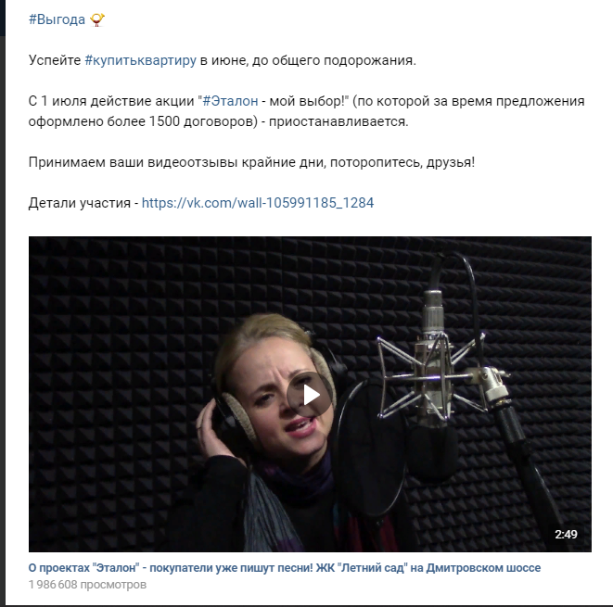This screenshot has width=613, height=607.
Task: Click the pop filter in front of the microphone
Action: (367, 449)
